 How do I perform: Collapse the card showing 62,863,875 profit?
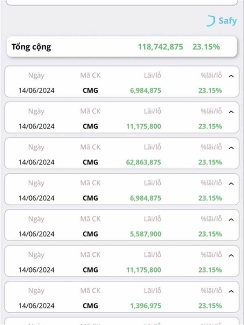(x=231, y=148)
